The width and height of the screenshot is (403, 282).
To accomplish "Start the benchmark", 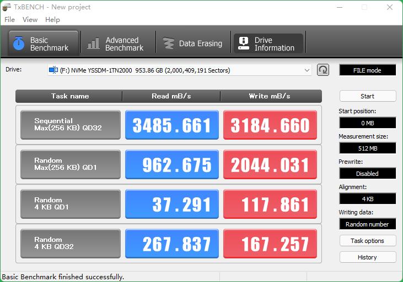I will (368, 96).
